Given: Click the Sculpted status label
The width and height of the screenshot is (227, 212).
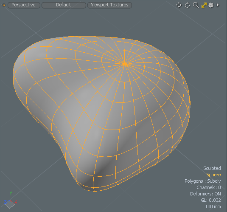Looking at the screenshot, I should point(212,168).
